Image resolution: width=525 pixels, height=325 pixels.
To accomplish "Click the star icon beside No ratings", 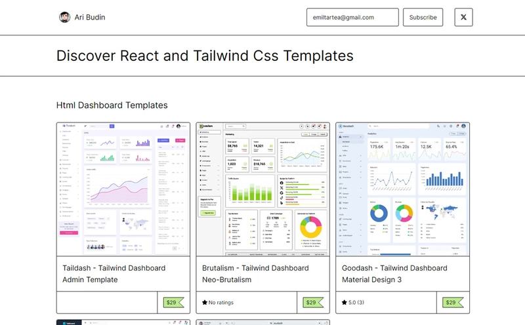I will [x=205, y=302].
